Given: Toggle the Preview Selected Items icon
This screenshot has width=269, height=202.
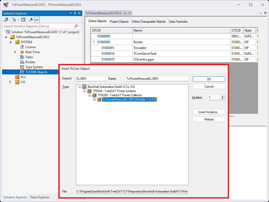Looking at the screenshot, I should (37, 20).
